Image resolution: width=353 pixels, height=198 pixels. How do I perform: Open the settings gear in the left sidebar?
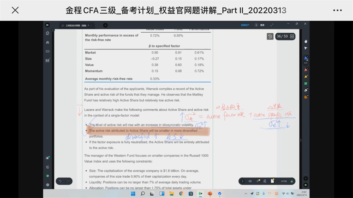tap(48, 185)
